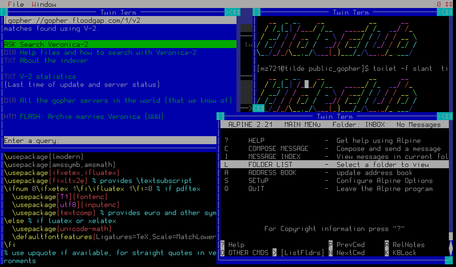Select COMPOSE MESSAGE in Alpine menu
This screenshot has height=267, width=456.
pos(278,149)
